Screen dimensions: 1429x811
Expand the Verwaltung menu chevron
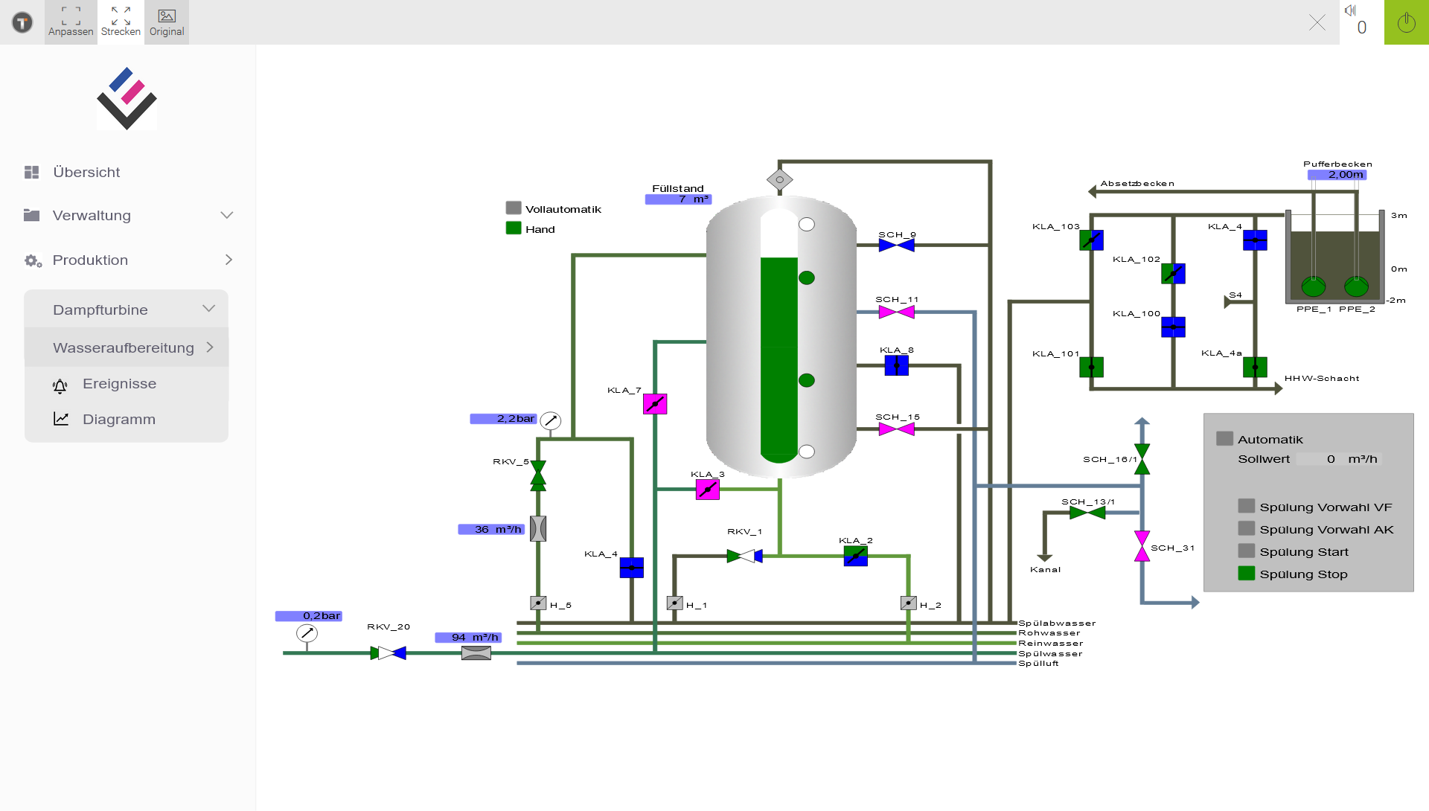point(227,215)
